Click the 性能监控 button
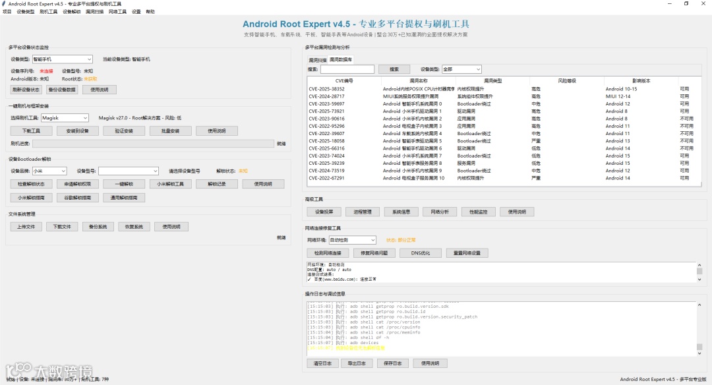Image resolution: width=712 pixels, height=385 pixels. [478, 212]
